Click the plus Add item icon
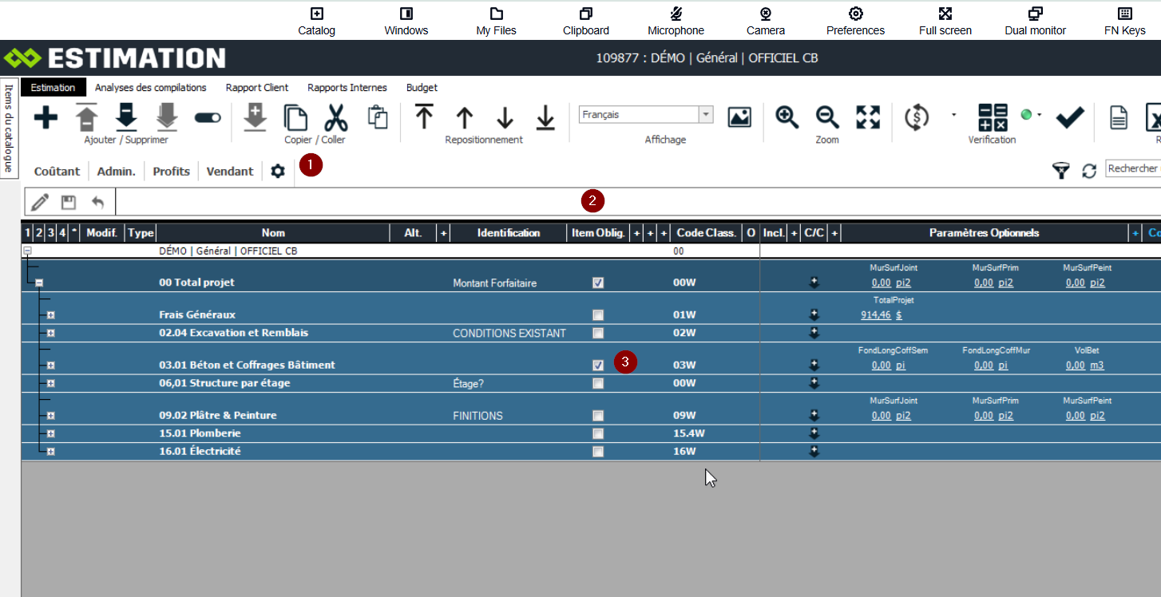The width and height of the screenshot is (1161, 597). [x=46, y=118]
